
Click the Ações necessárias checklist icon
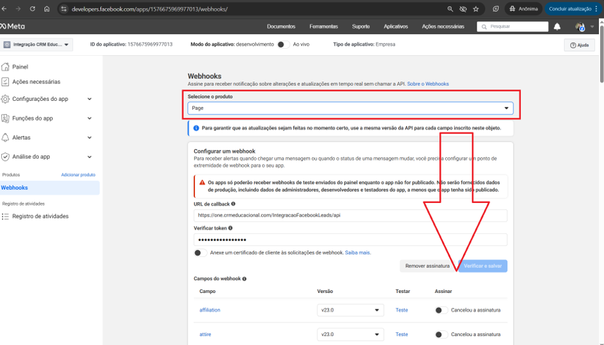pyautogui.click(x=5, y=82)
